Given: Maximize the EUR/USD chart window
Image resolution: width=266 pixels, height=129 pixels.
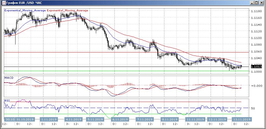Looking at the screenshot, I should point(257,3).
